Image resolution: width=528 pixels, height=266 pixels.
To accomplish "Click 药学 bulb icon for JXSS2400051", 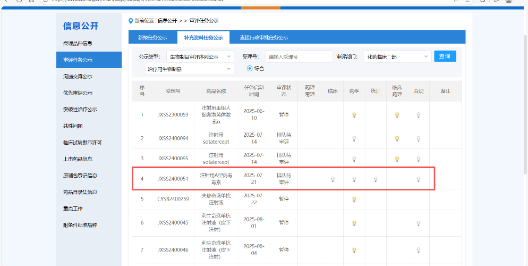I will [354, 179].
